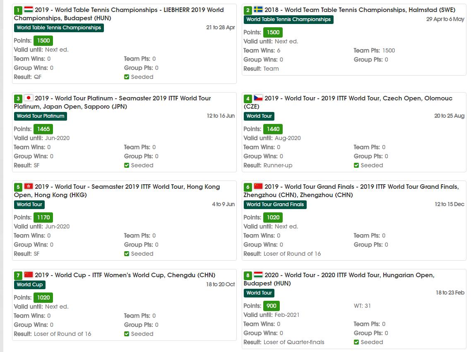This screenshot has height=352, width=471.
Task: Click the Sweden flag in card 2
Action: [x=258, y=10]
